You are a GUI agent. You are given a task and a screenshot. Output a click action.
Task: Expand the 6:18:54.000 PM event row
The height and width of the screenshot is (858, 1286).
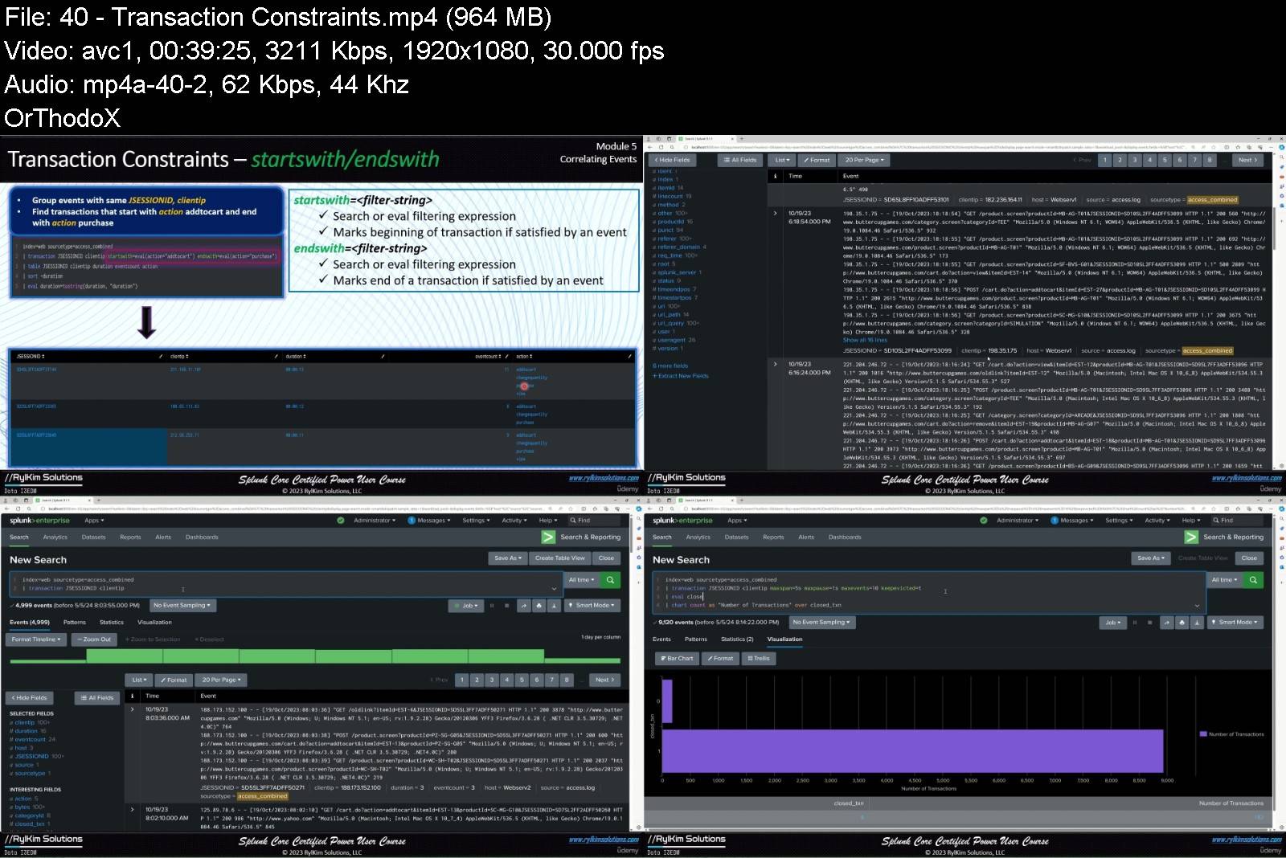(x=776, y=214)
